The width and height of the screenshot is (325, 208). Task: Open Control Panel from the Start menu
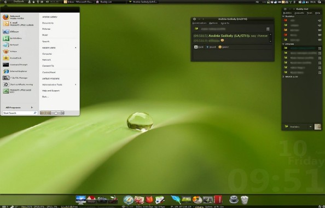pos(49,72)
